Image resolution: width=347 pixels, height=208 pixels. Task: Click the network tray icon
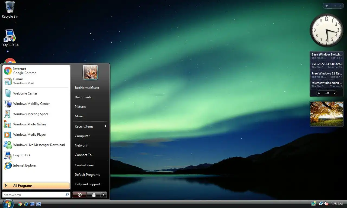(321, 204)
